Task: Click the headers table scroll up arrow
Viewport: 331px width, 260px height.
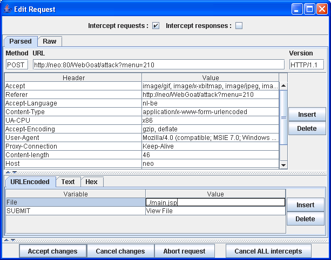Action: click(283, 86)
